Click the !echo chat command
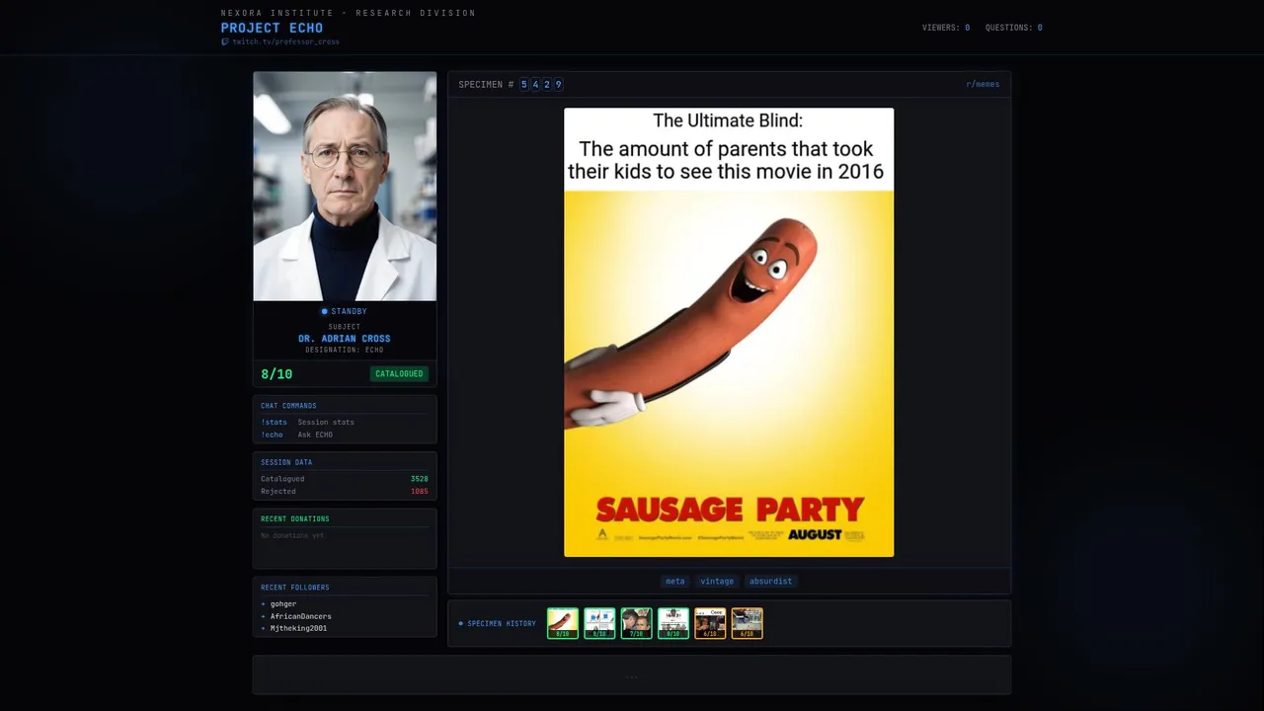Screen dimensions: 1264x711 point(272,434)
